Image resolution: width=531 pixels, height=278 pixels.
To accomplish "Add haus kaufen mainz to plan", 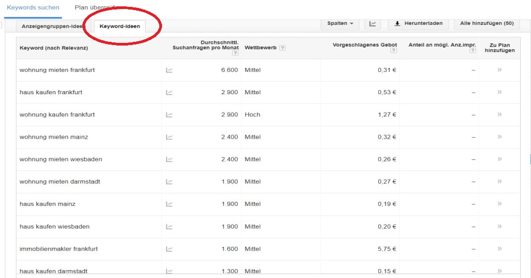I will point(500,204).
